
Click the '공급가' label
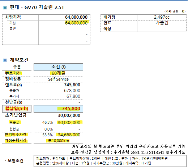[14, 91]
